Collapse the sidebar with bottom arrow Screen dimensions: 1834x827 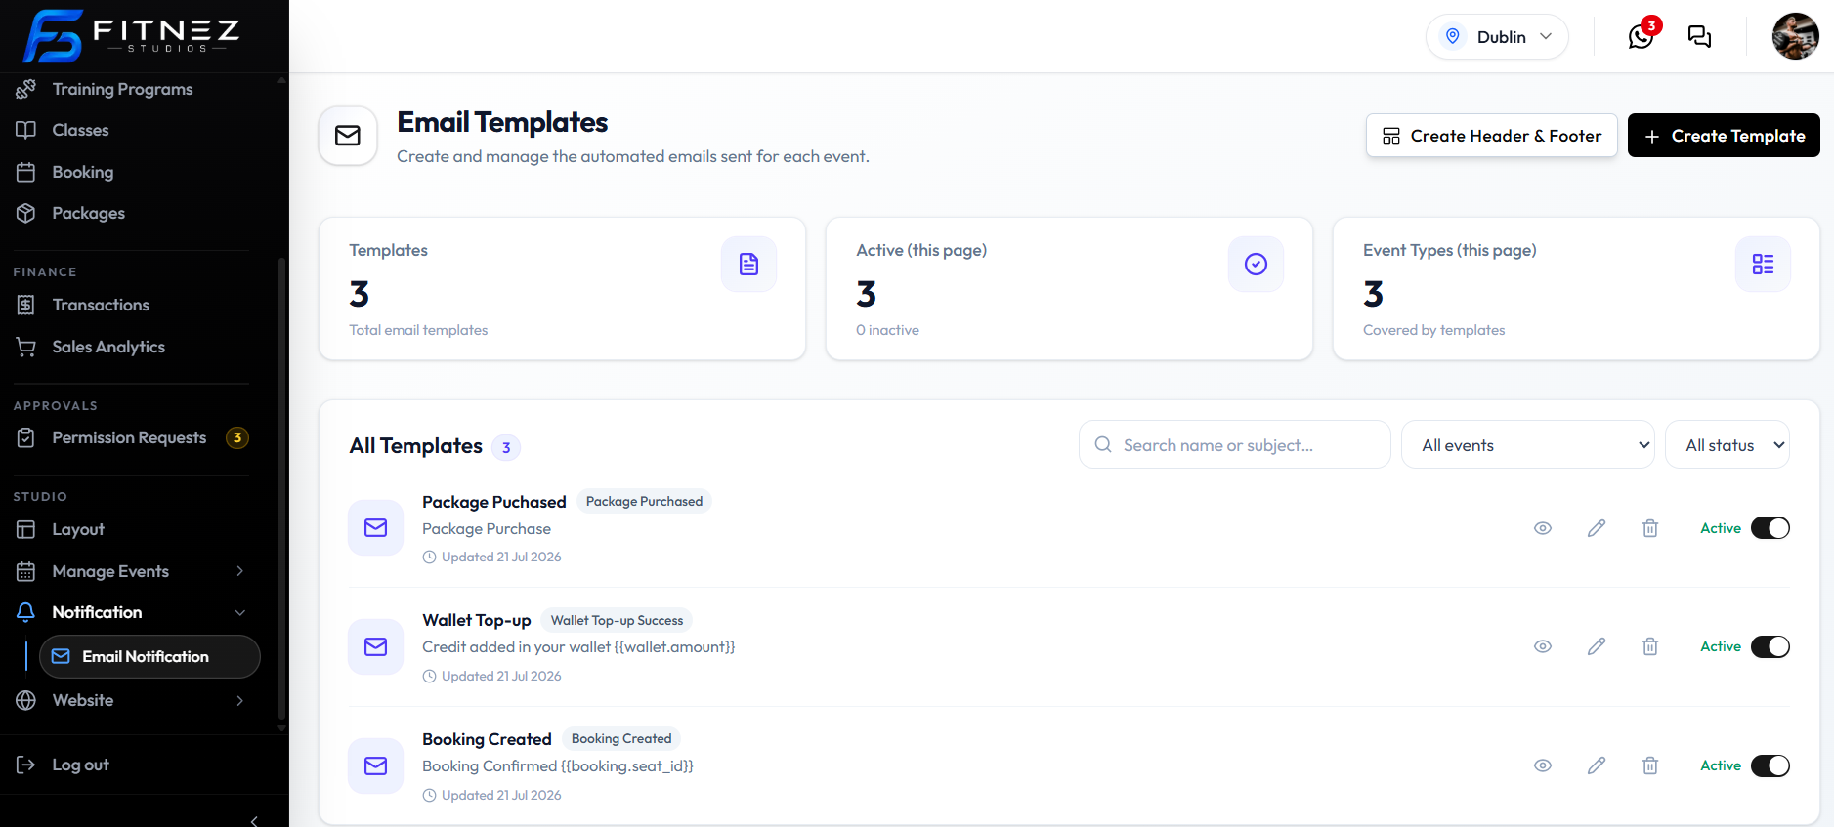254,820
